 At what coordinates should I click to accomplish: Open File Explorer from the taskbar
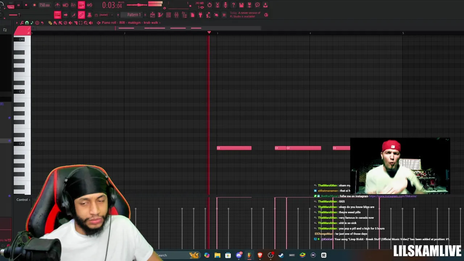[x=217, y=255]
